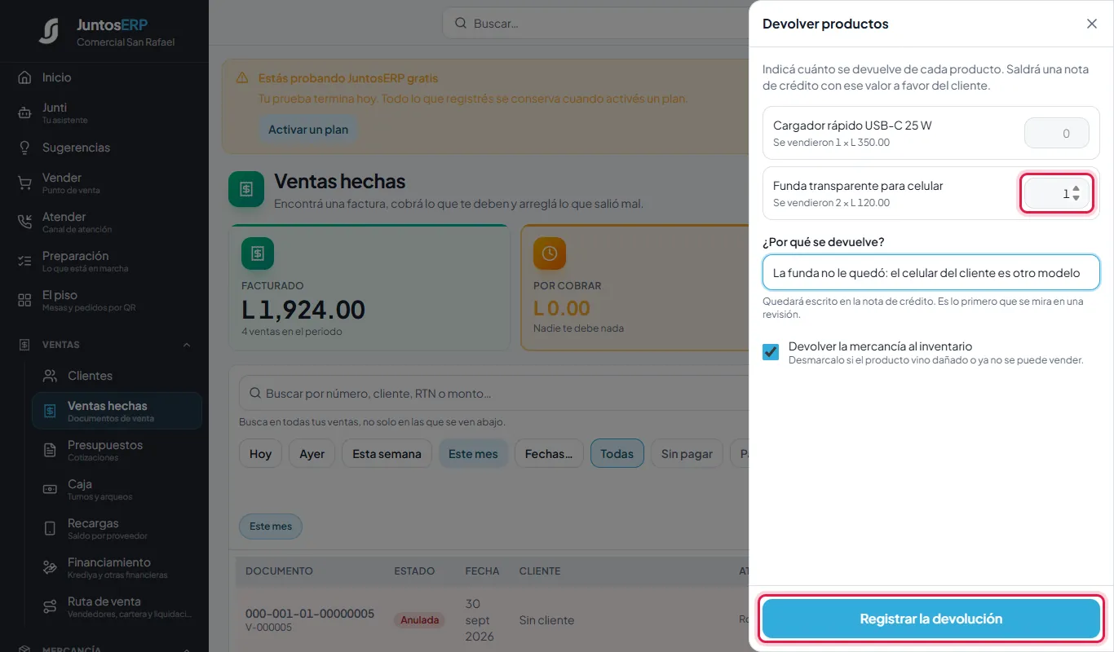Select the Esta semana filter
Image resolution: width=1114 pixels, height=652 pixels.
pyautogui.click(x=387, y=454)
